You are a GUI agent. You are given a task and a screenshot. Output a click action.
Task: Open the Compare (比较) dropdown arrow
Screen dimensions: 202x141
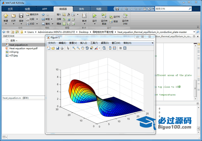37,19
